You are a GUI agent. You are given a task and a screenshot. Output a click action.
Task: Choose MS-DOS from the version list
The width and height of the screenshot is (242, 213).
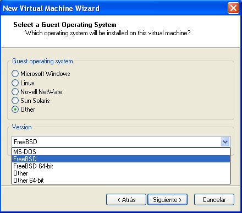(x=121, y=152)
